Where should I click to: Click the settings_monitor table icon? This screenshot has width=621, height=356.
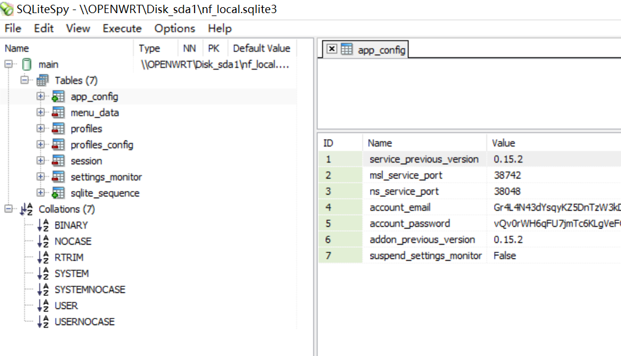58,177
